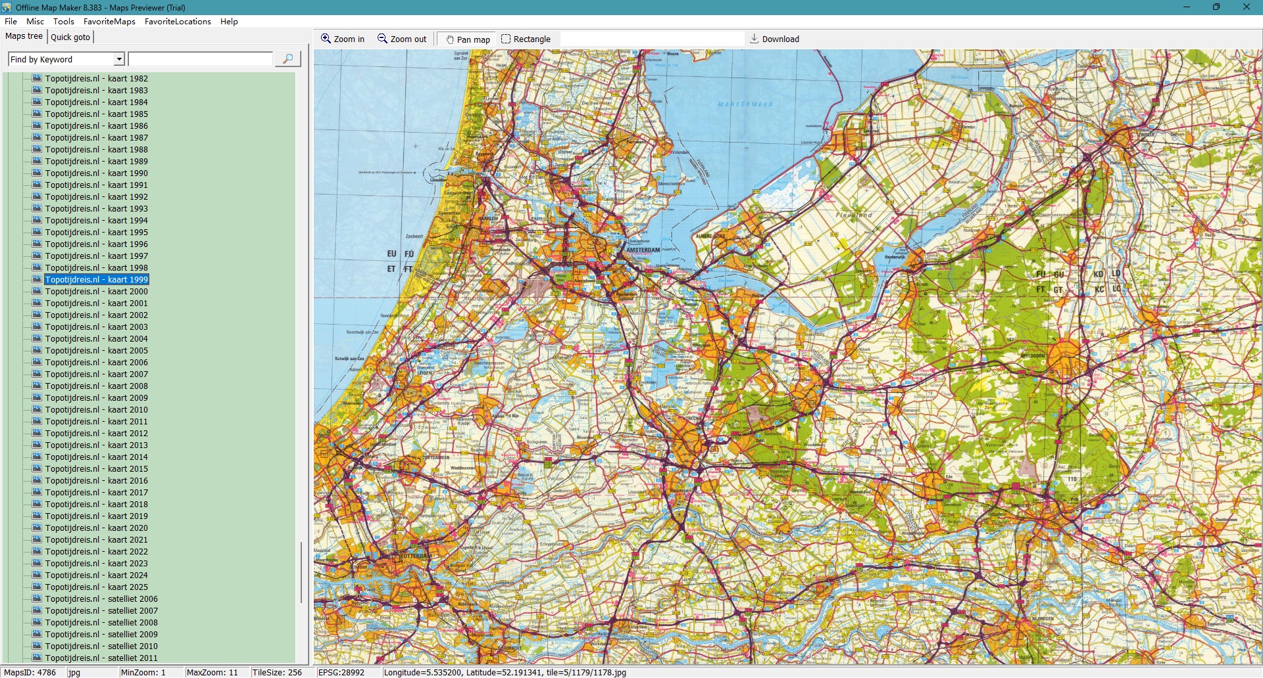Click the Zoom in magnifier icon

pos(326,39)
